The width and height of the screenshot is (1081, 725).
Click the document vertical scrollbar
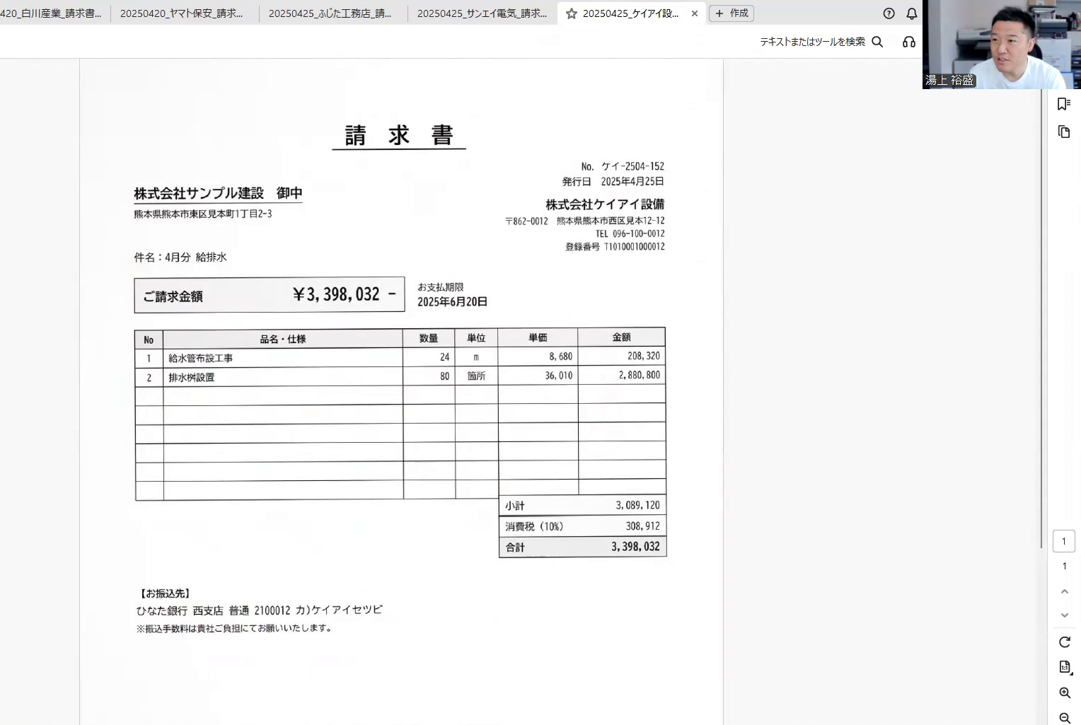1042,318
